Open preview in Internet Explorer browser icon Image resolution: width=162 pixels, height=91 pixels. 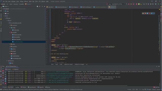pos(152,13)
